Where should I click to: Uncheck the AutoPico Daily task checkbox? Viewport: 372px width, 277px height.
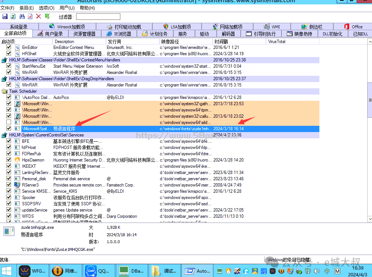(9, 97)
